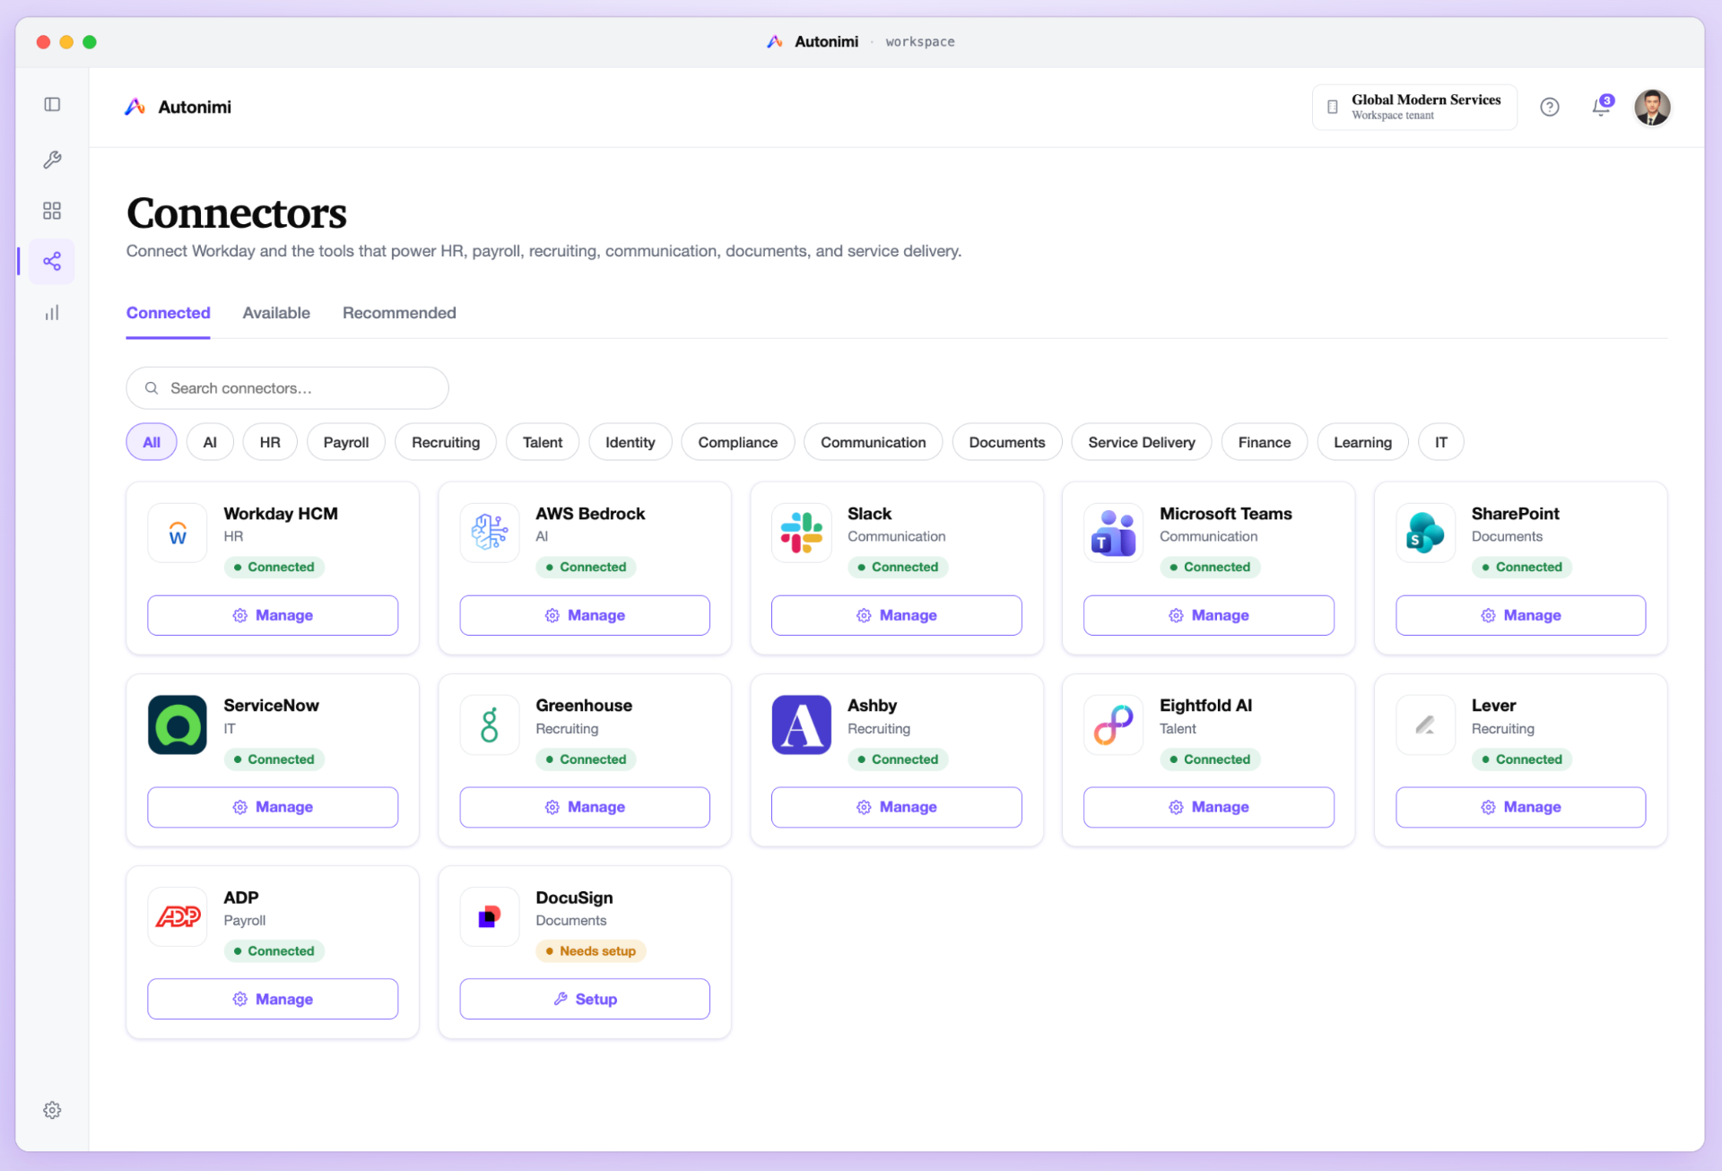This screenshot has width=1722, height=1171.
Task: Click the AWS Bedrock logo icon
Action: click(490, 533)
